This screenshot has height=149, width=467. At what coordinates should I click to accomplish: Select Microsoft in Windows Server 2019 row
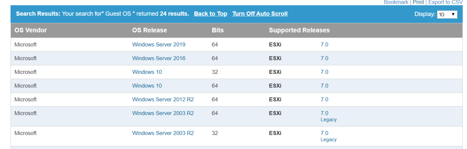tap(25, 45)
